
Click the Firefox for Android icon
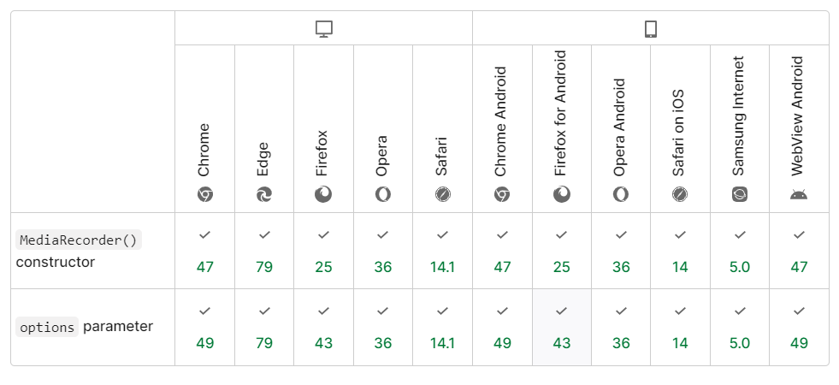(561, 194)
